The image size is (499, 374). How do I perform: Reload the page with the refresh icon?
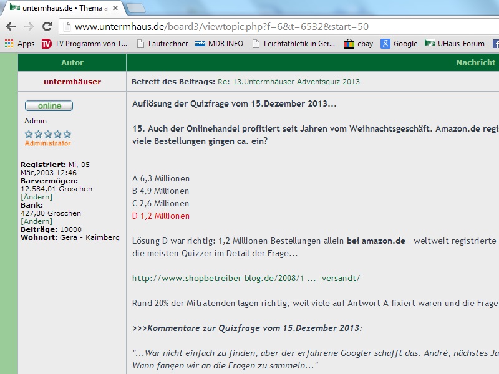[x=47, y=26]
